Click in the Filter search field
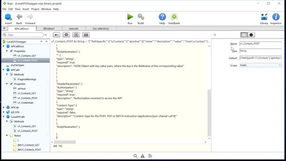The image size is (286, 161). [x=23, y=35]
